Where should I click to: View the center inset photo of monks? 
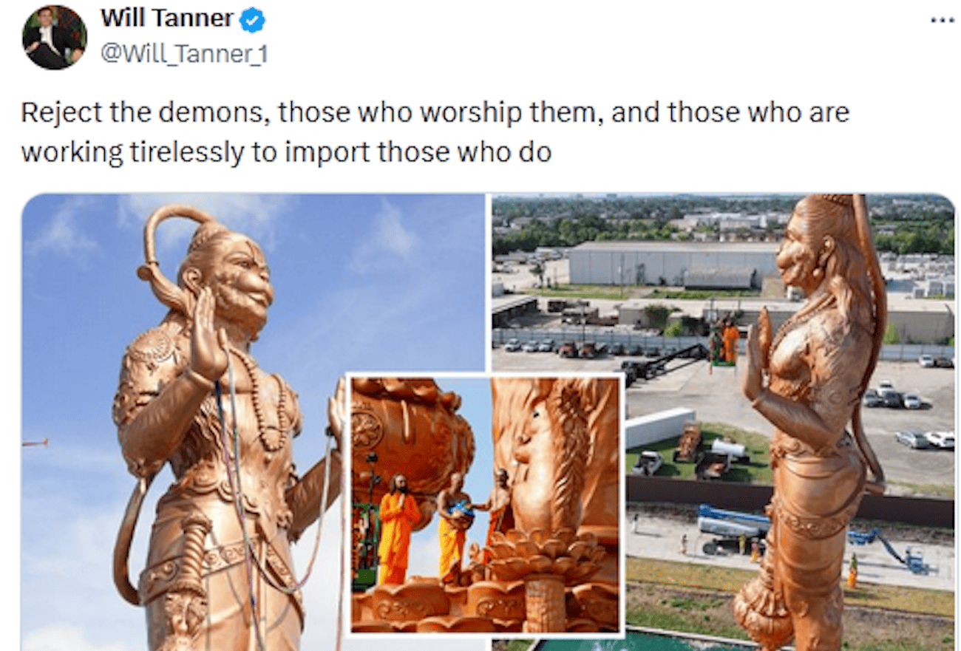coord(485,505)
